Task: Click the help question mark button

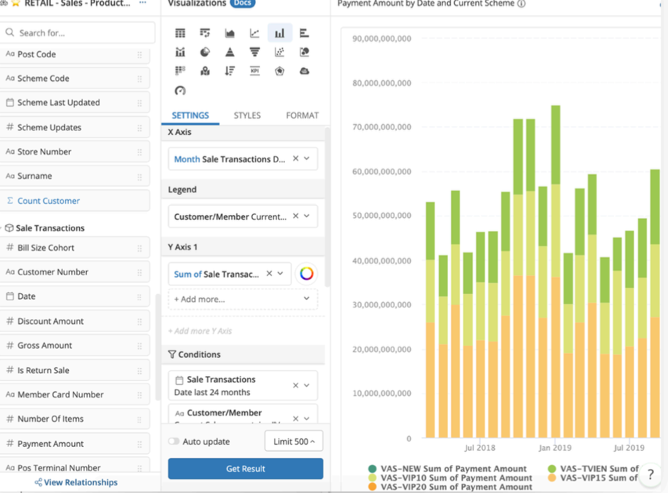Action: pos(650,474)
